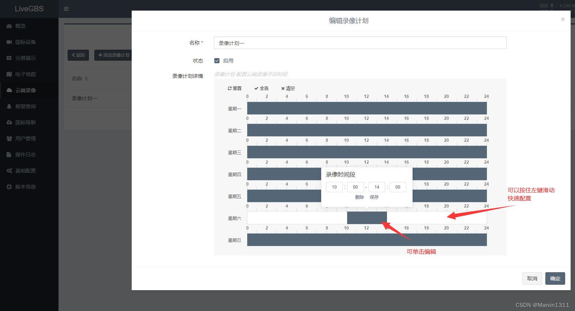Close the 编辑录像计划 dialog with X
The height and width of the screenshot is (311, 575).
[x=563, y=19]
